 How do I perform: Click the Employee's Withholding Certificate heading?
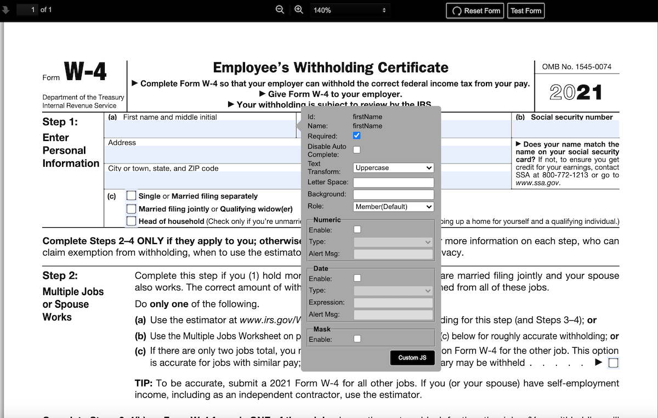click(x=331, y=67)
